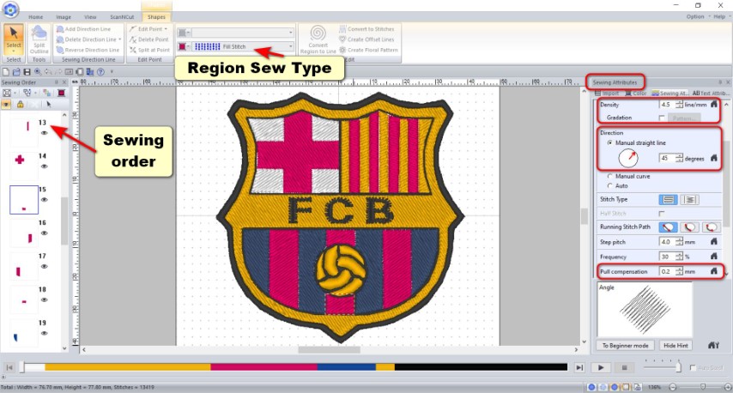Click the New file icon in quick toolbar
This screenshot has width=733, height=393.
pyautogui.click(x=6, y=72)
